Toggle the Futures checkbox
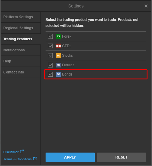 tap(50, 65)
